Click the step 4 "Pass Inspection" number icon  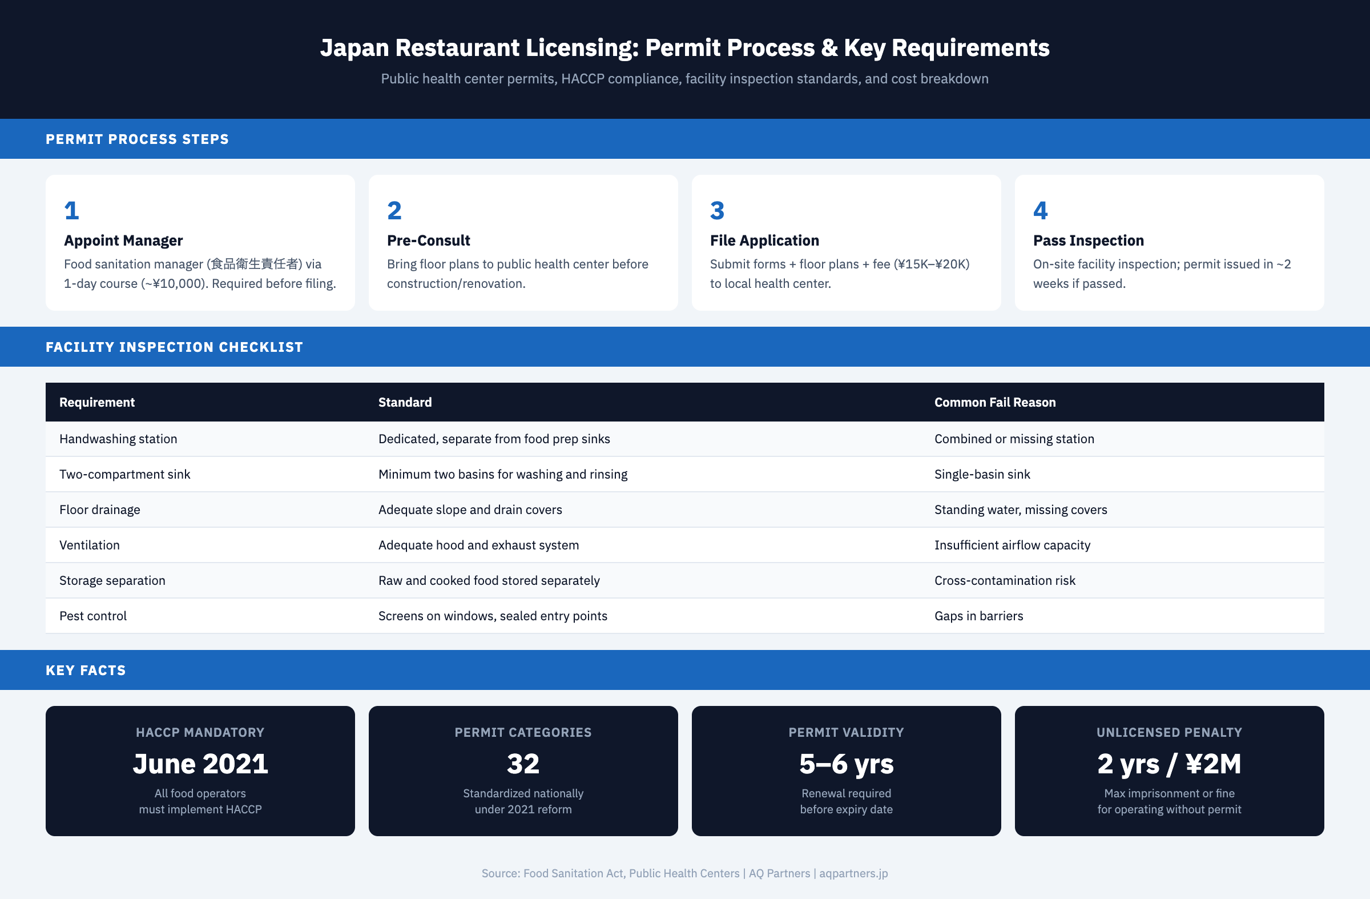coord(1039,211)
